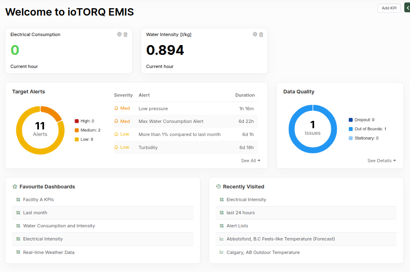The width and height of the screenshot is (410, 272).
Task: Click the Duration column header
Action: [x=245, y=95]
